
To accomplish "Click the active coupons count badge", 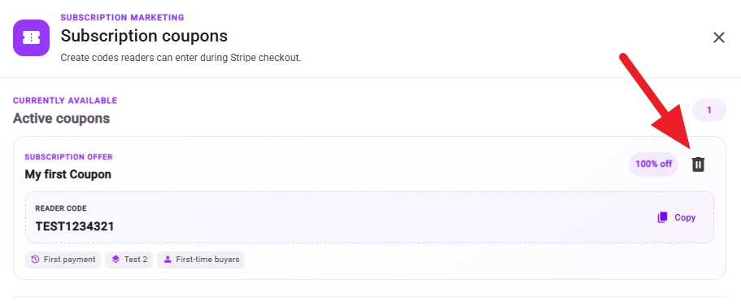I will 708,110.
